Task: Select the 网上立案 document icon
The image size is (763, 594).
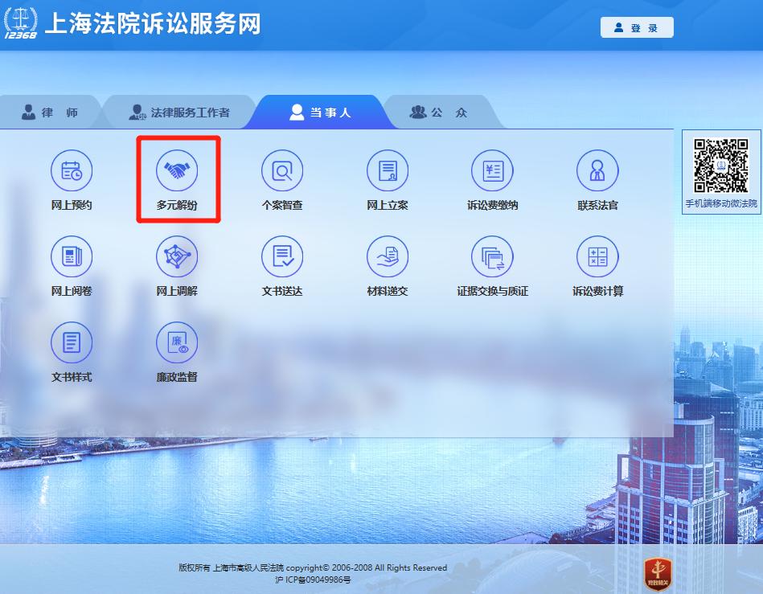Action: 388,170
